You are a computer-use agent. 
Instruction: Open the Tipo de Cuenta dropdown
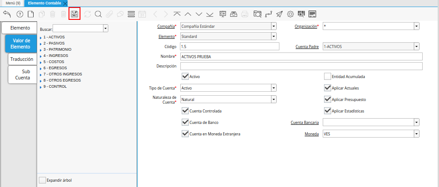pyautogui.click(x=274, y=88)
